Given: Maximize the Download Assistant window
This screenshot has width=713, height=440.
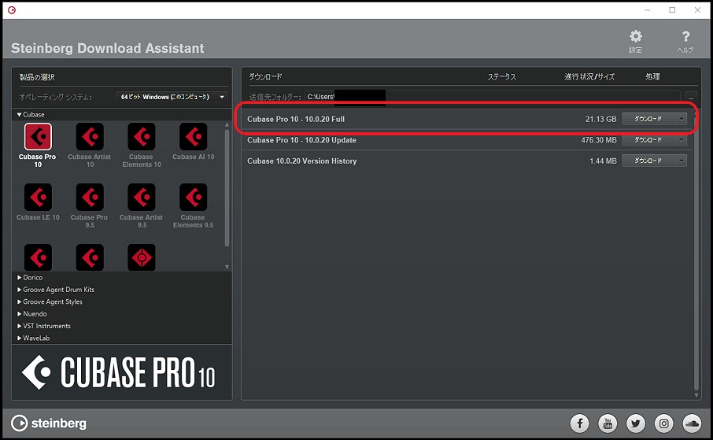Looking at the screenshot, I should (672, 10).
